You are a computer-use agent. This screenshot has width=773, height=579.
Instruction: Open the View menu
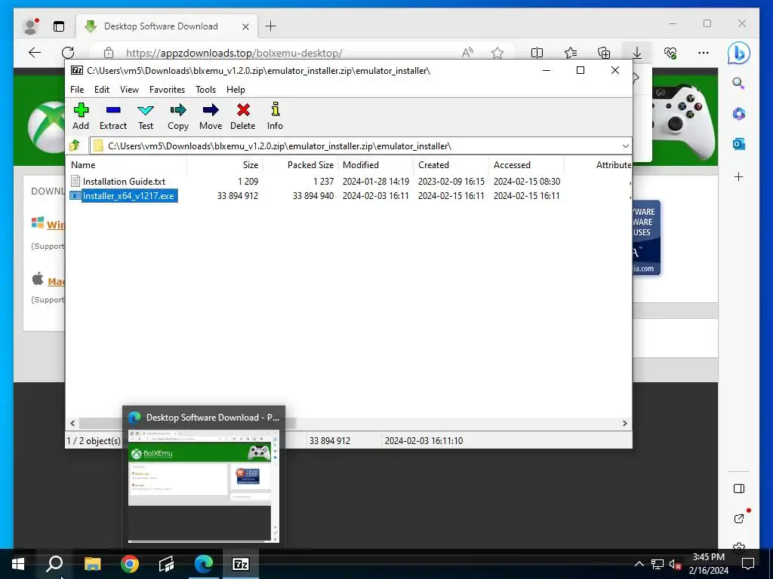pyautogui.click(x=129, y=90)
